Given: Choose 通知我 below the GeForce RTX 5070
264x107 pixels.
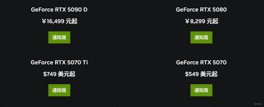Looking at the screenshot, I should coord(201,90).
